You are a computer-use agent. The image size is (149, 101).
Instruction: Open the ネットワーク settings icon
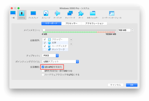[70, 15]
